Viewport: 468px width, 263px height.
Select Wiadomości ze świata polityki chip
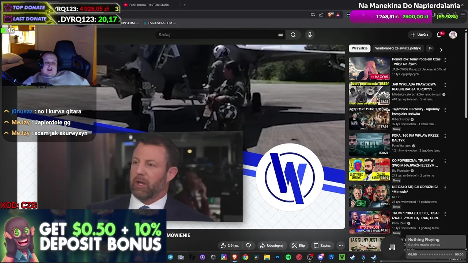pyautogui.click(x=398, y=48)
